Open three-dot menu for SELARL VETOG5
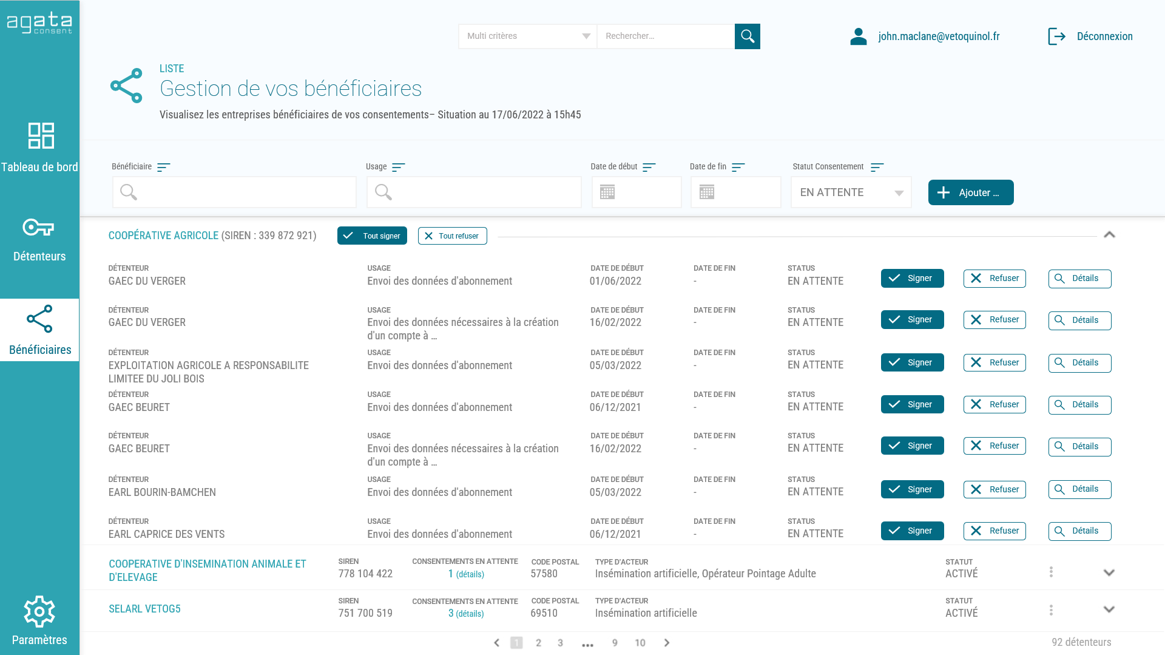The width and height of the screenshot is (1165, 655). coord(1051,610)
